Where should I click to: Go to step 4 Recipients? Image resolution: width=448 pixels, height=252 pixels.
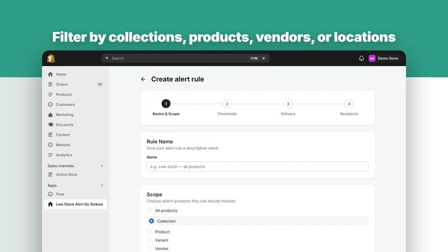349,104
